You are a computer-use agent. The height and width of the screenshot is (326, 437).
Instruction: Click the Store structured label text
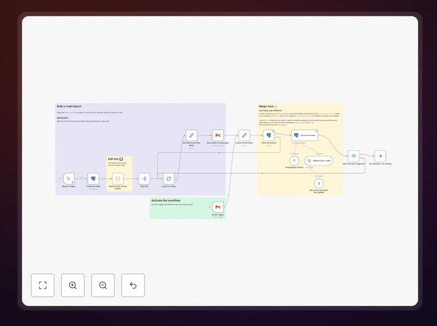pos(268,143)
